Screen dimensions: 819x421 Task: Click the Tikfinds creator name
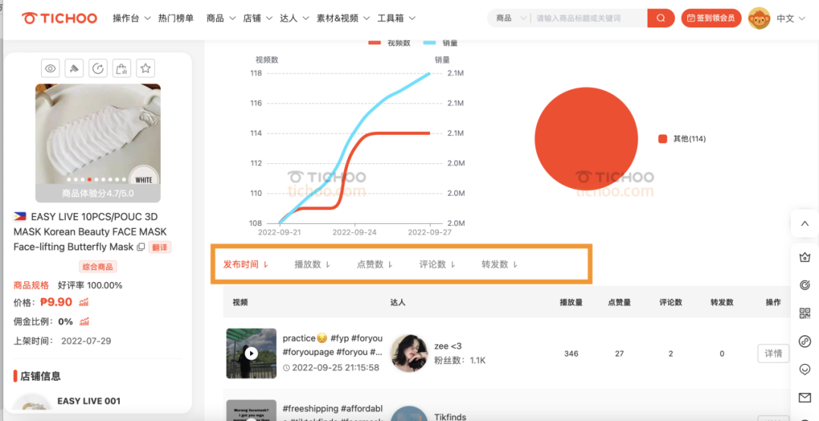point(450,416)
